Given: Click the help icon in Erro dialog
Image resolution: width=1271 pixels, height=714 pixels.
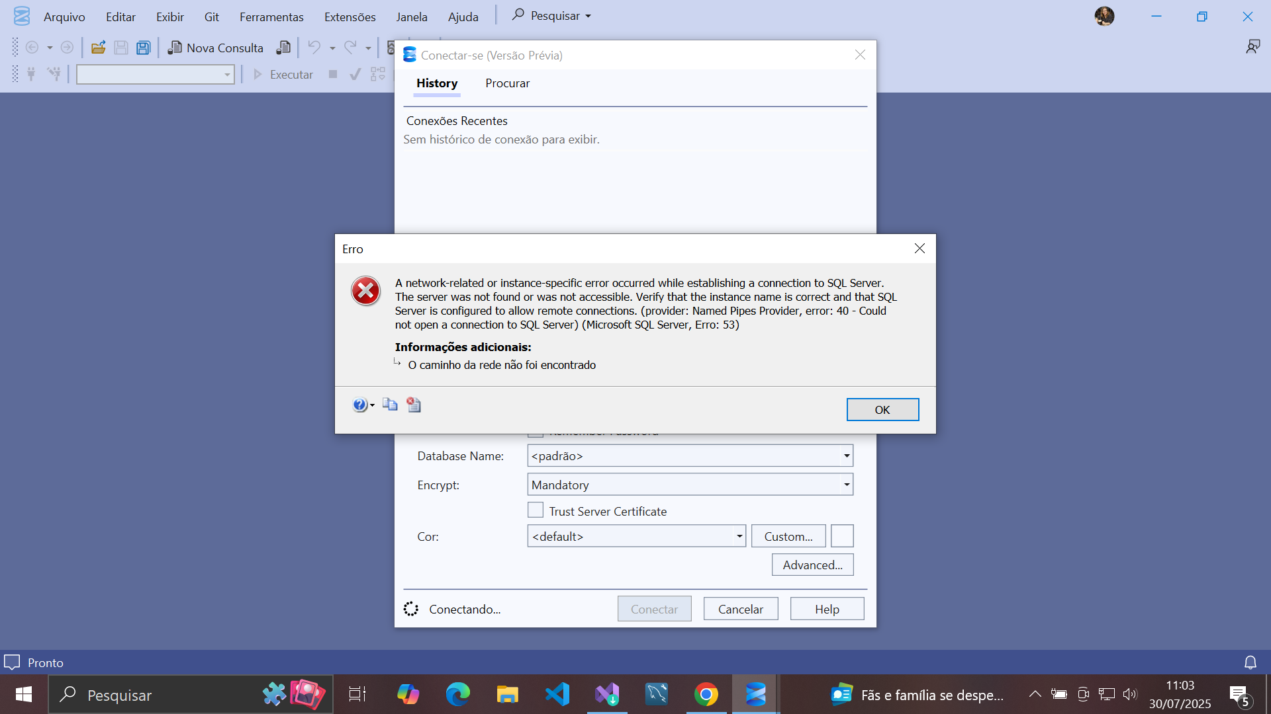Looking at the screenshot, I should point(360,405).
